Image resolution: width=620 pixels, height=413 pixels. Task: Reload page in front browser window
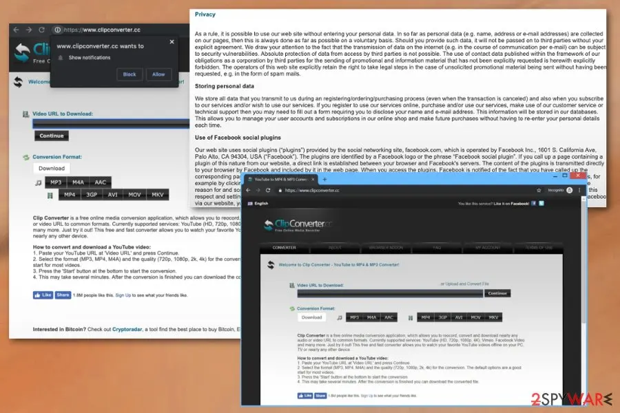tap(268, 190)
